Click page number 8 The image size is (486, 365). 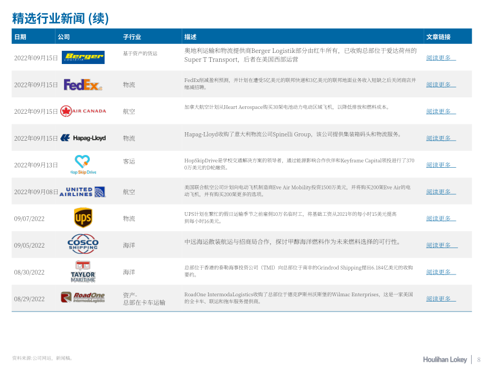[x=479, y=359]
